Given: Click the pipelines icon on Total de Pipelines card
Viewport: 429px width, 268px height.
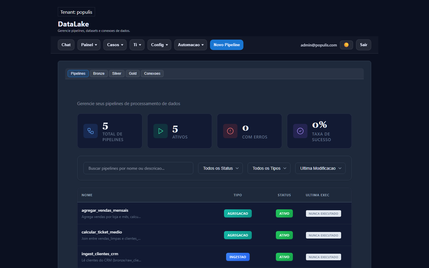Looking at the screenshot, I should pos(90,131).
